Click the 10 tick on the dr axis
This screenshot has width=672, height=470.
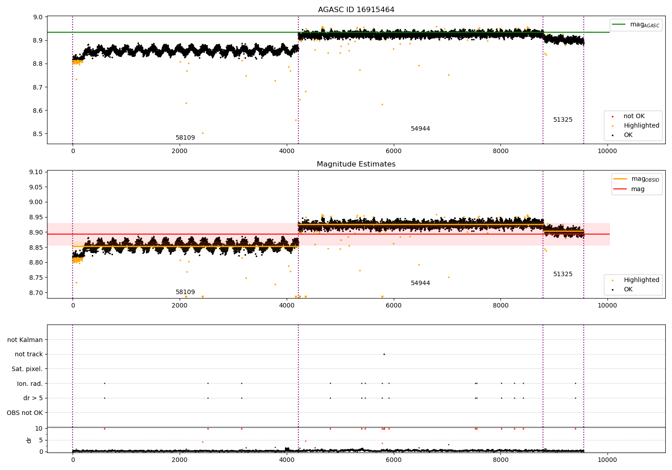click(39, 429)
